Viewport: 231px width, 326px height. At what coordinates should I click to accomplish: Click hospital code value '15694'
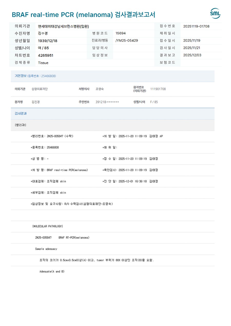click(x=121, y=33)
